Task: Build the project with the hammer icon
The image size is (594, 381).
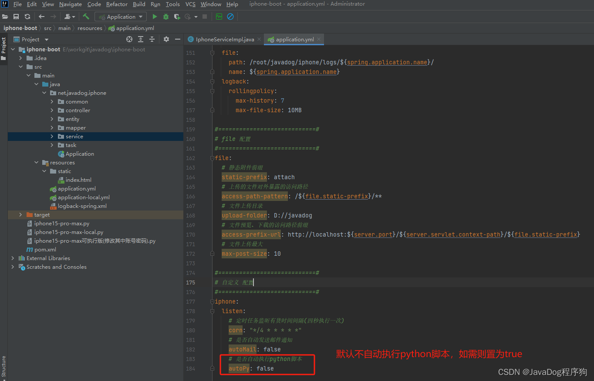Action: [86, 17]
